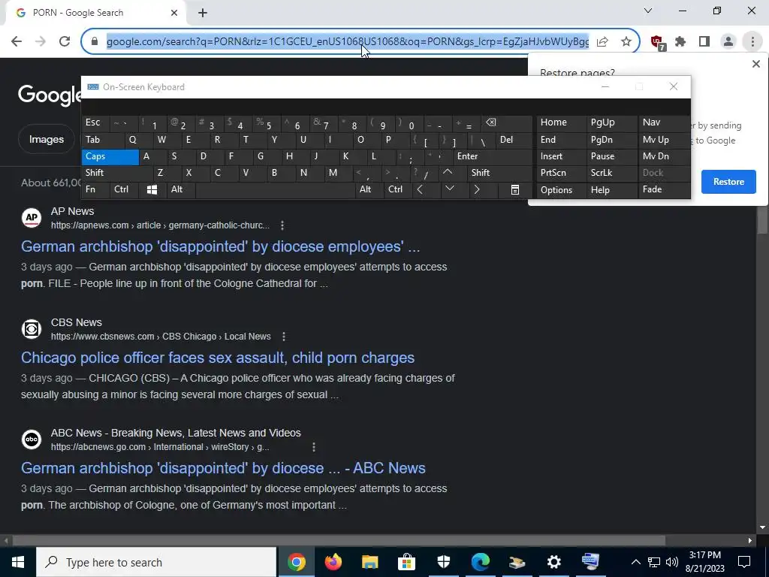Screen dimensions: 769x577
Task: Open Windows Security shield in taskbar
Action: (x=443, y=562)
